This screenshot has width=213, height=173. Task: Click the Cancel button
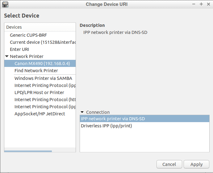(x=169, y=164)
